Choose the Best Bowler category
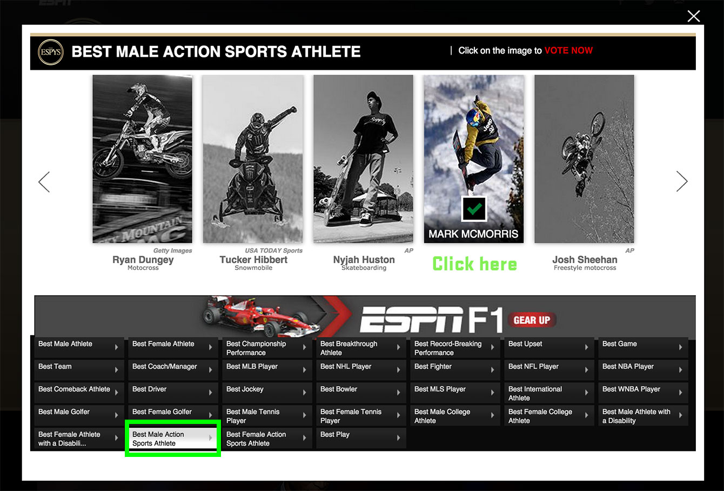Viewport: 724px width, 491px height. coord(361,393)
